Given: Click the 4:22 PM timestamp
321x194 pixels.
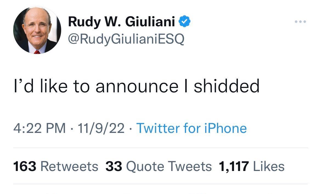Looking at the screenshot, I should point(40,128).
